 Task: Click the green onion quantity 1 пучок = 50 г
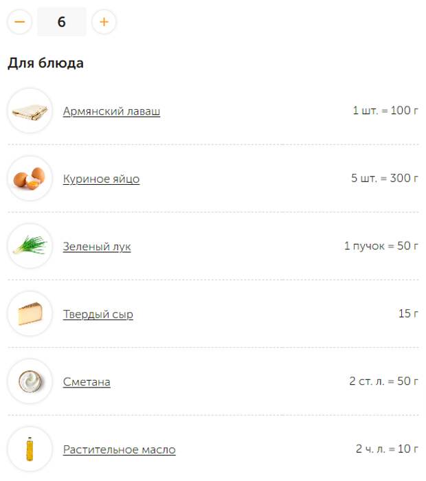381,246
